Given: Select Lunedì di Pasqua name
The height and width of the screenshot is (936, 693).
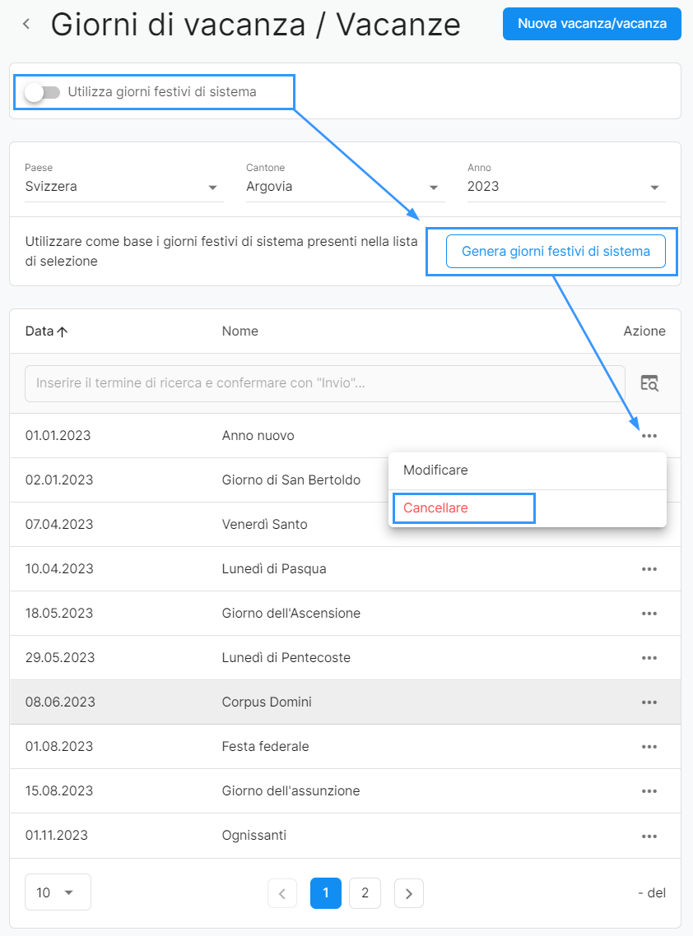Looking at the screenshot, I should 274,569.
